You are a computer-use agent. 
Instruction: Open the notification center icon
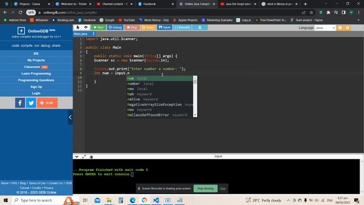point(357,200)
